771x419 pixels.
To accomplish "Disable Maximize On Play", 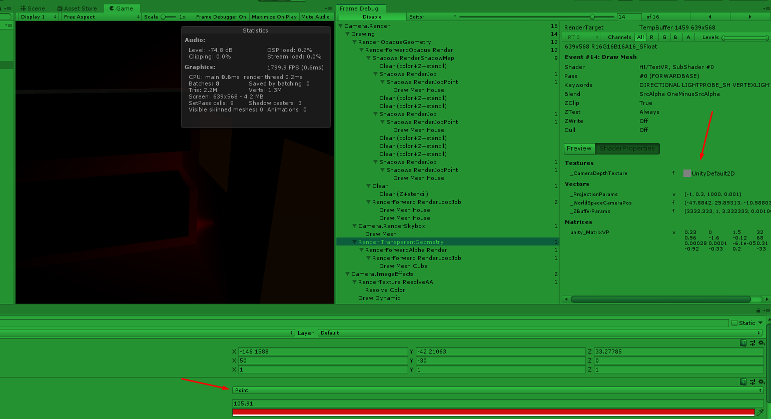I will [x=274, y=16].
